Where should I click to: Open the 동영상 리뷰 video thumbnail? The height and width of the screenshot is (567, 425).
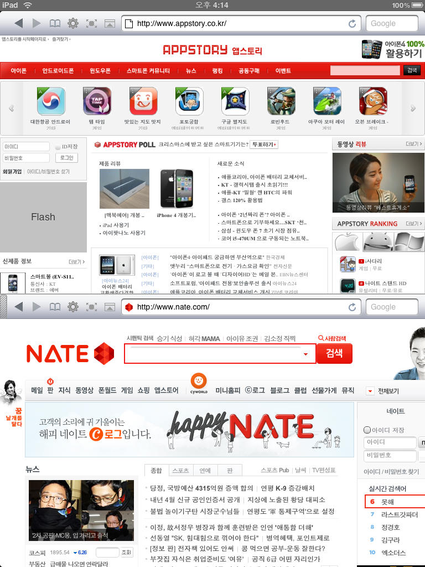[x=378, y=183]
